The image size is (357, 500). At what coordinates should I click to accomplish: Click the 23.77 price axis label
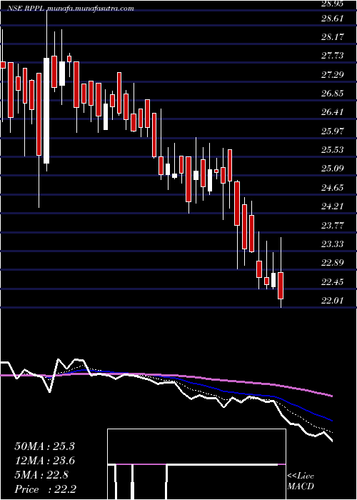332,225
